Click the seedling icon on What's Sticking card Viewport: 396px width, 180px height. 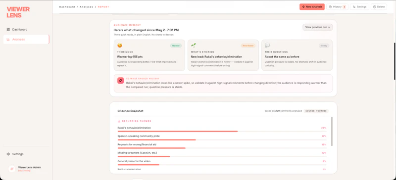point(194,45)
